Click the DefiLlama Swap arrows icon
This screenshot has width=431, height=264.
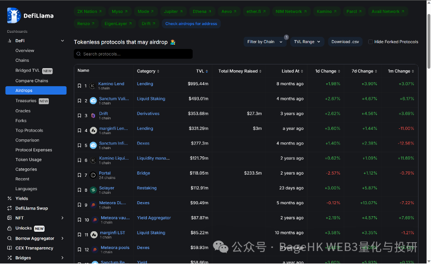pos(9,208)
